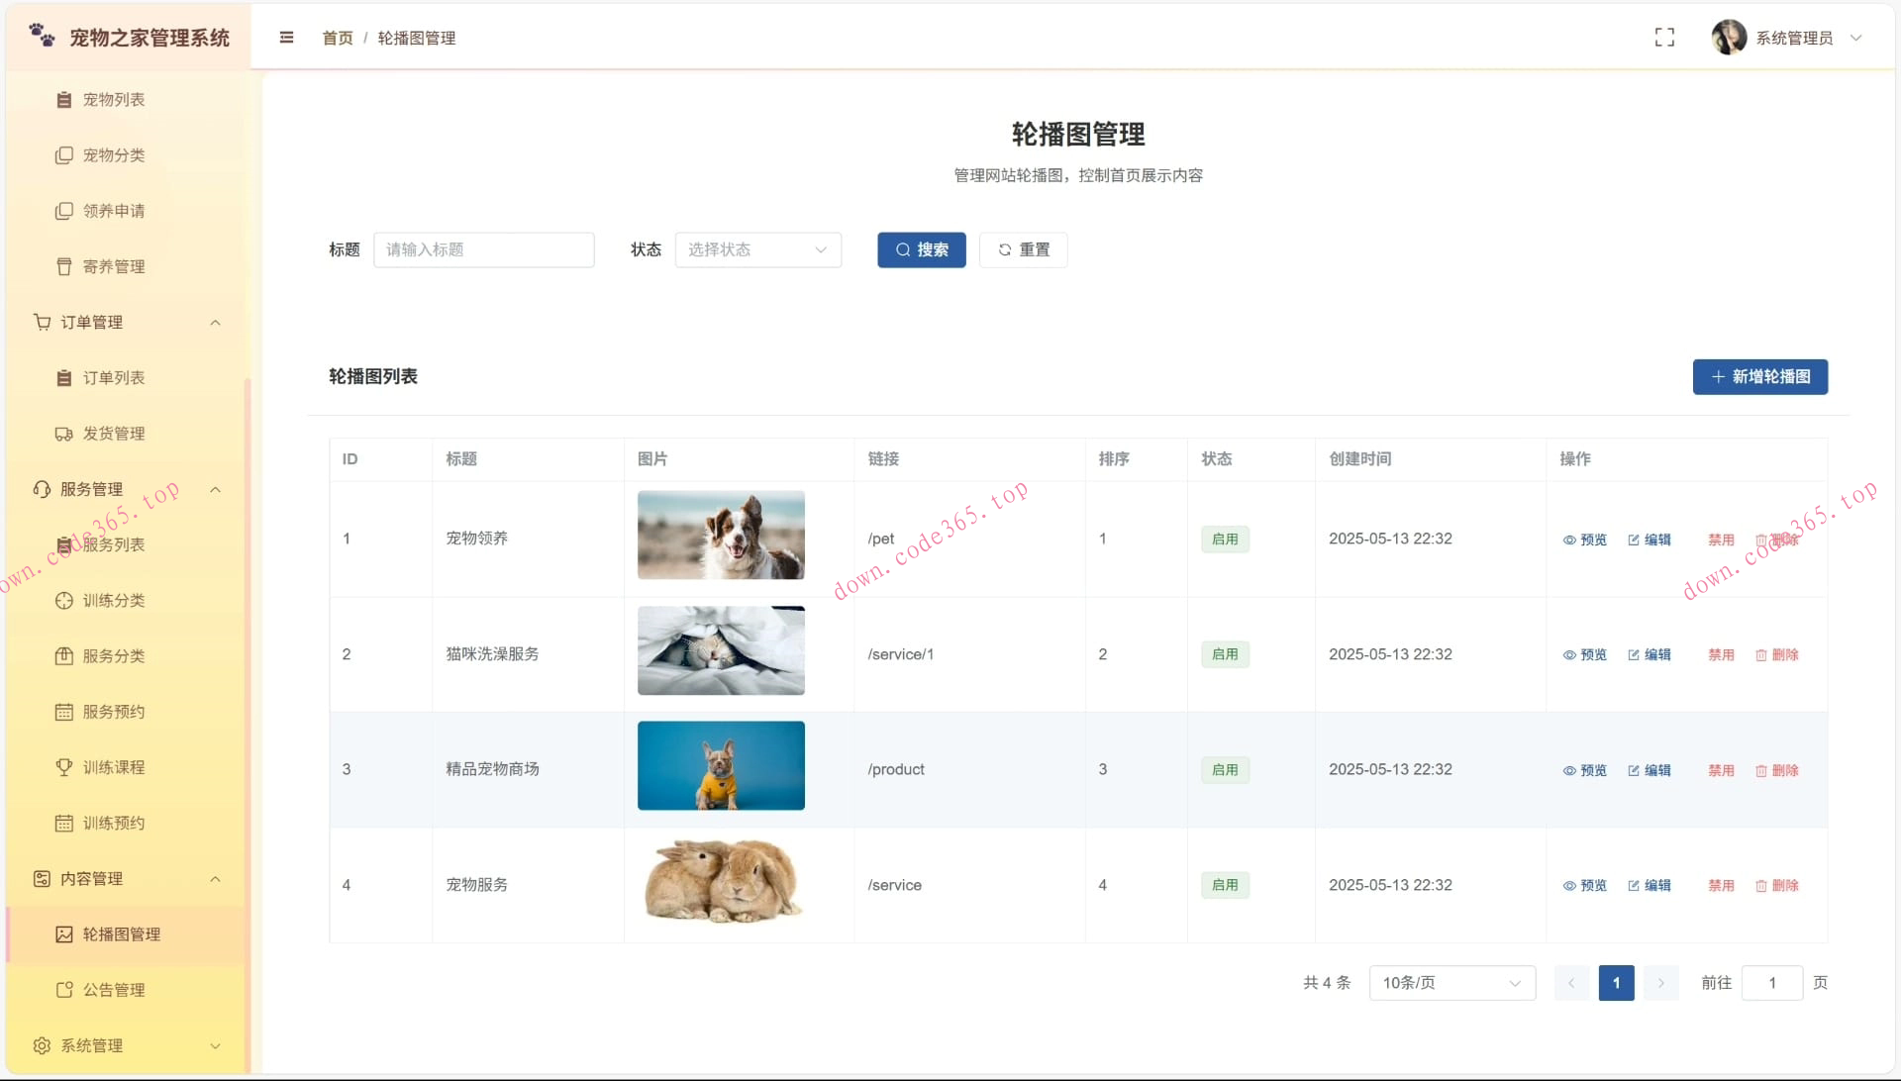Screen dimensions: 1901x1081
Task: Edit the 猫咪洗澡服务 banner
Action: click(1649, 654)
